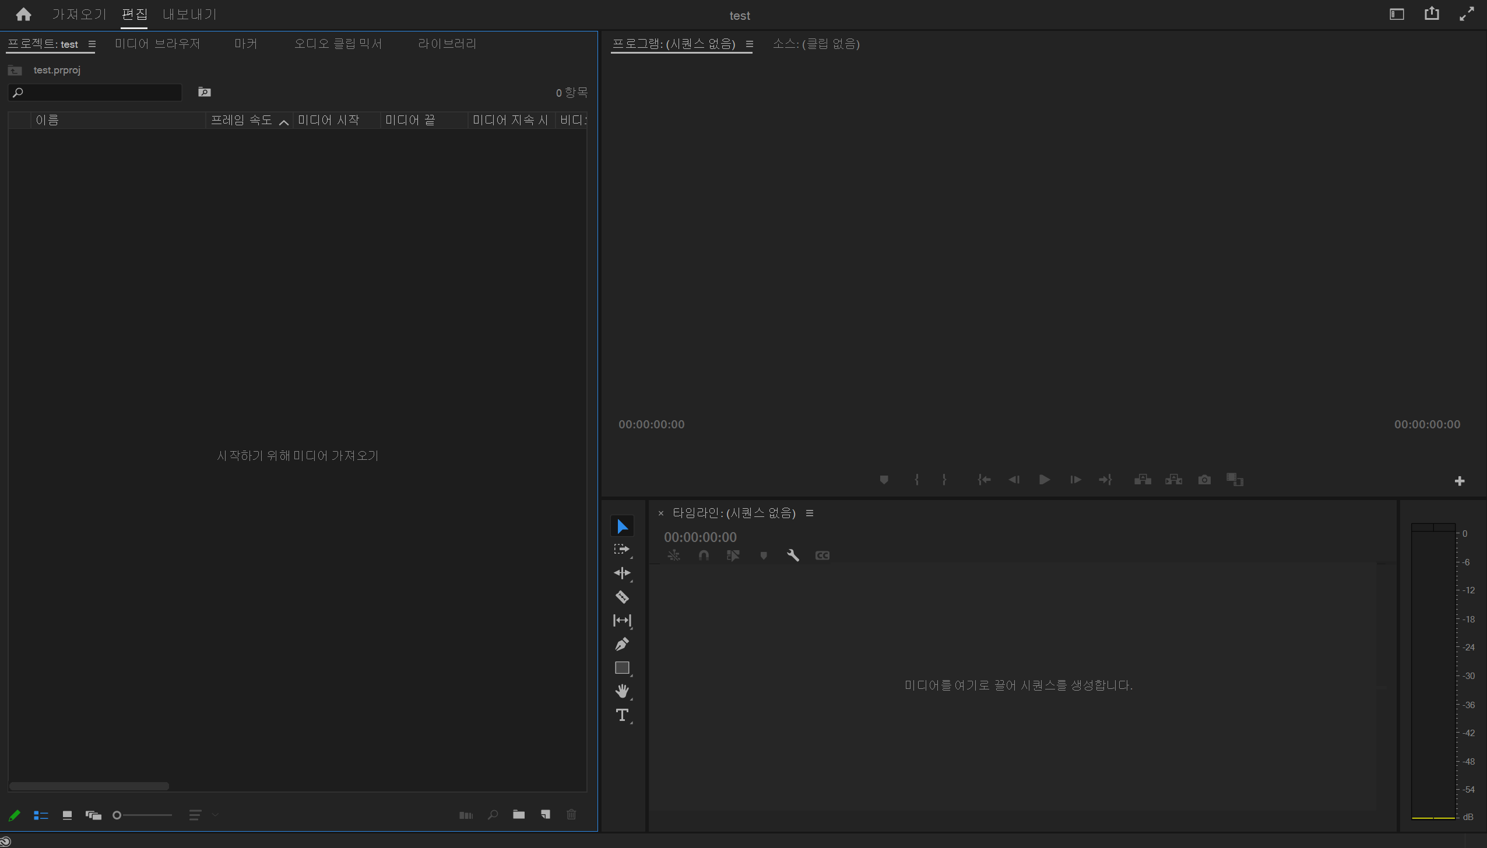Click the Export Frame camera icon
Viewport: 1487px width, 848px height.
[x=1204, y=480]
